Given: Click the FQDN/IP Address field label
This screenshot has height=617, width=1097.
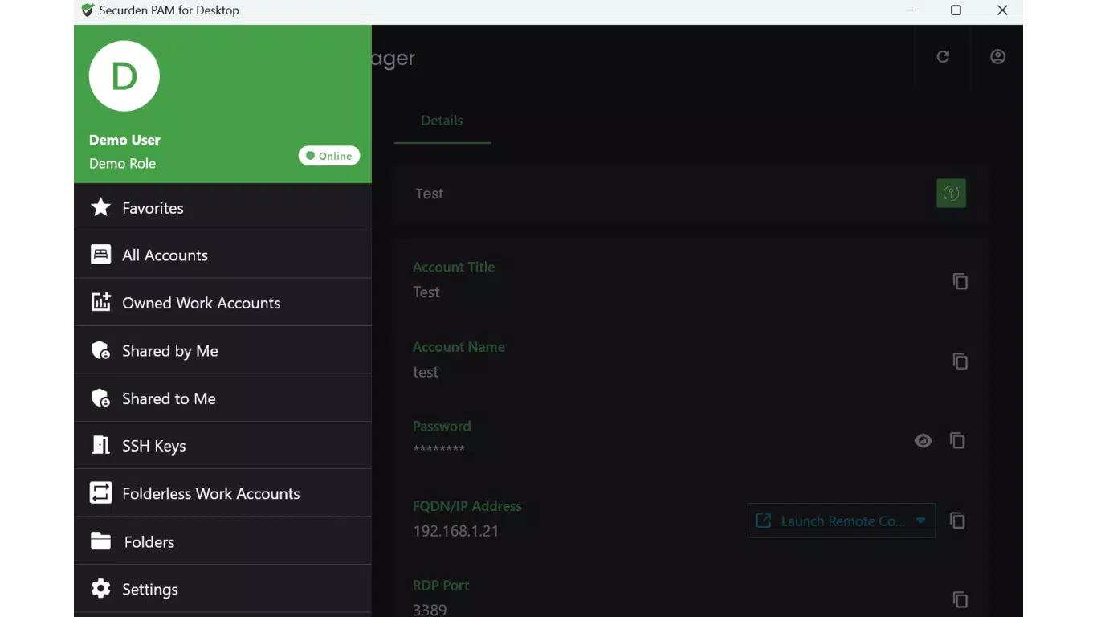Looking at the screenshot, I should pos(467,506).
